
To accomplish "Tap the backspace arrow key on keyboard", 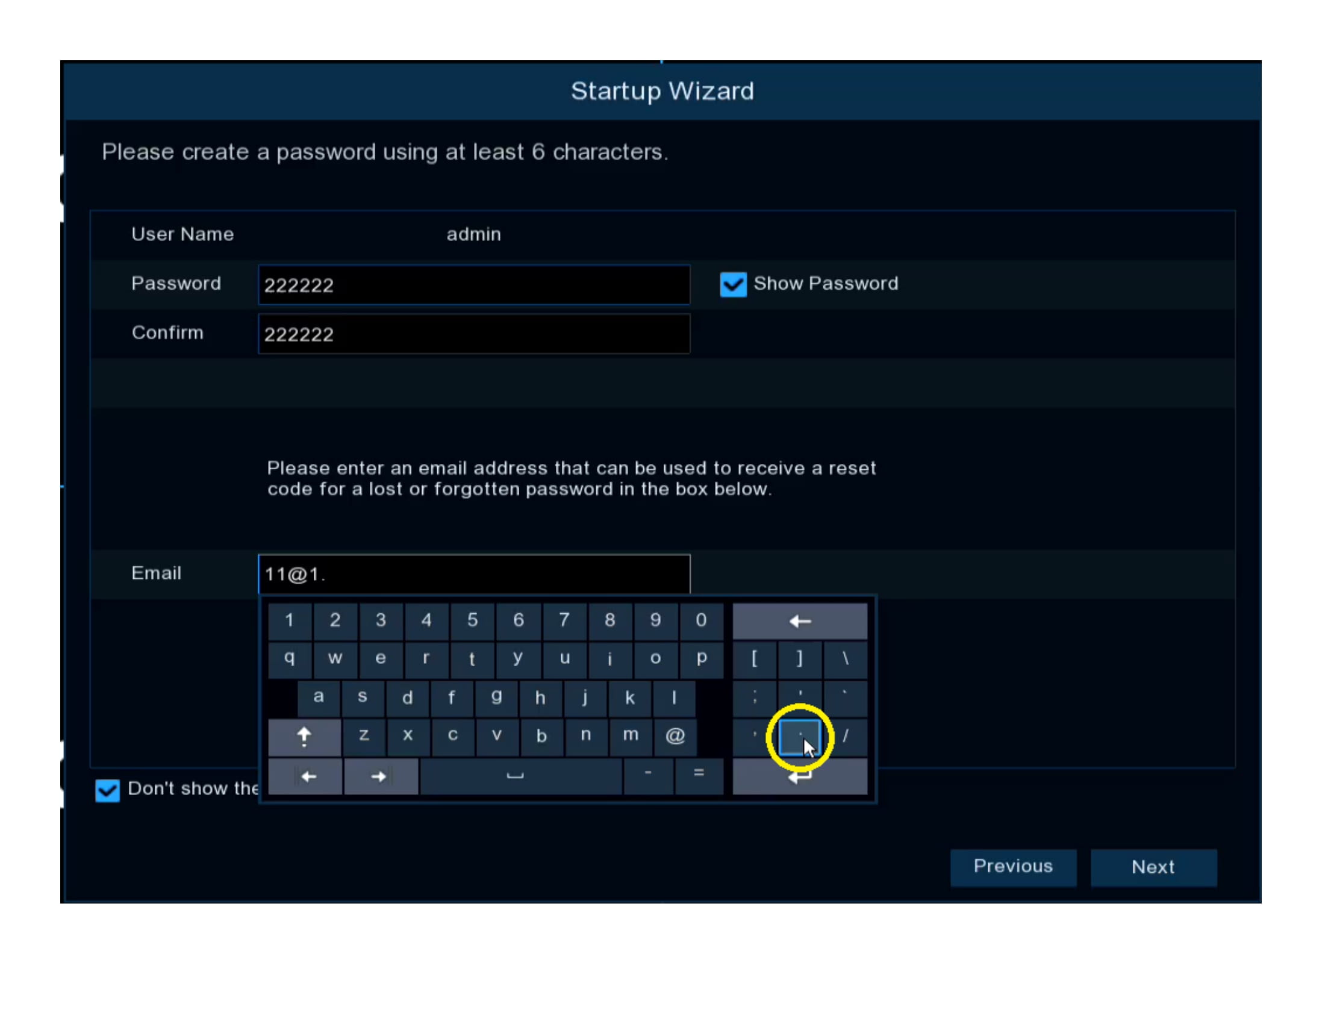I will (x=800, y=620).
